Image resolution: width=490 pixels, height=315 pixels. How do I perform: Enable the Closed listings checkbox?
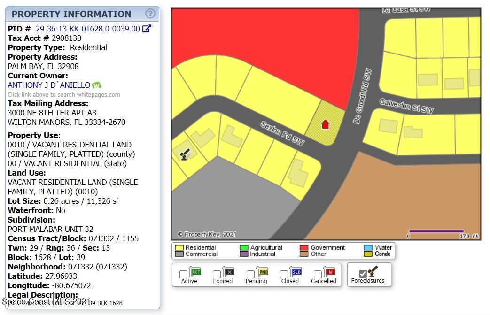284,274
